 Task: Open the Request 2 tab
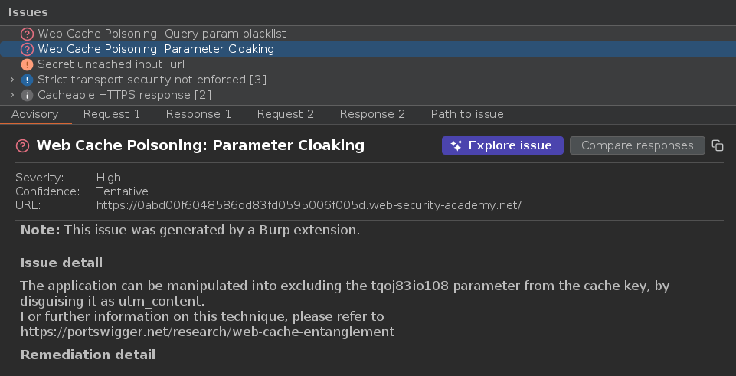[x=286, y=114]
